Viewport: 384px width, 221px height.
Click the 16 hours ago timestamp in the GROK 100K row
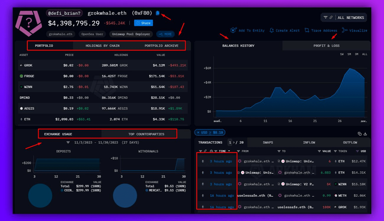pyautogui.click(x=222, y=207)
